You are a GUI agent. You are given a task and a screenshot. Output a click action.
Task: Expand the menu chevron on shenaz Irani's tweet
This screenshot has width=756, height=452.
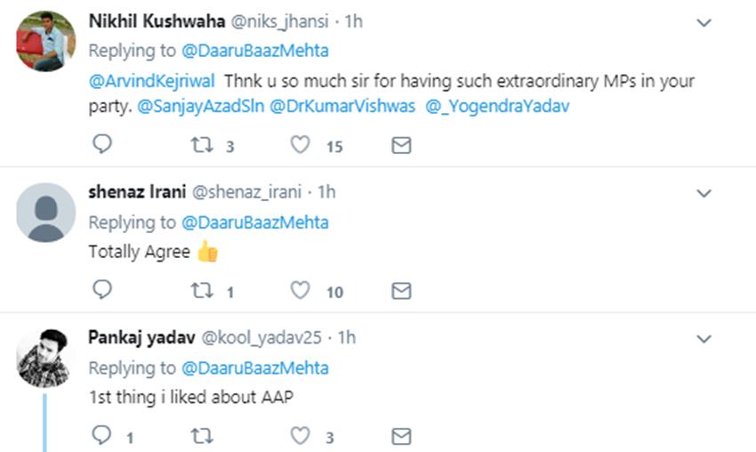click(x=704, y=193)
